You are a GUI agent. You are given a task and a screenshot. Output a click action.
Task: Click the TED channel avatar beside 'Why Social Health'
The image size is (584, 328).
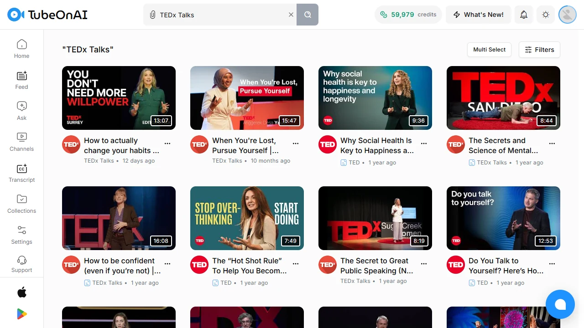[328, 144]
